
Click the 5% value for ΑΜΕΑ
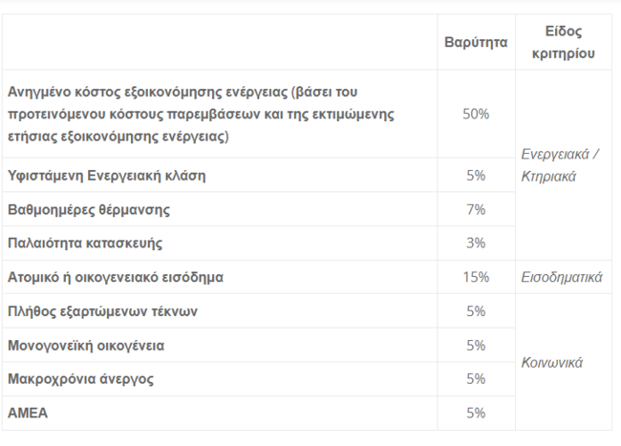pyautogui.click(x=476, y=414)
